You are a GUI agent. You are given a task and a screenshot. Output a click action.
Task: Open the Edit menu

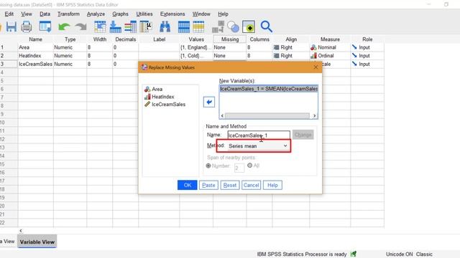point(9,14)
